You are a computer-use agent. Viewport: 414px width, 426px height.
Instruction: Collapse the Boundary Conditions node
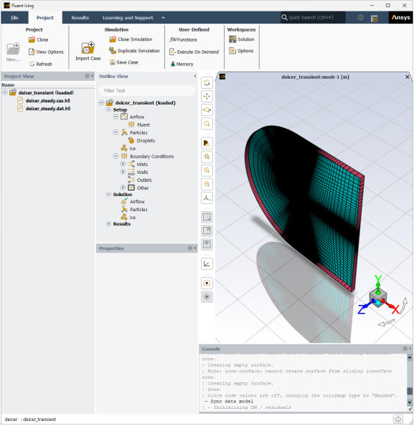(116, 156)
